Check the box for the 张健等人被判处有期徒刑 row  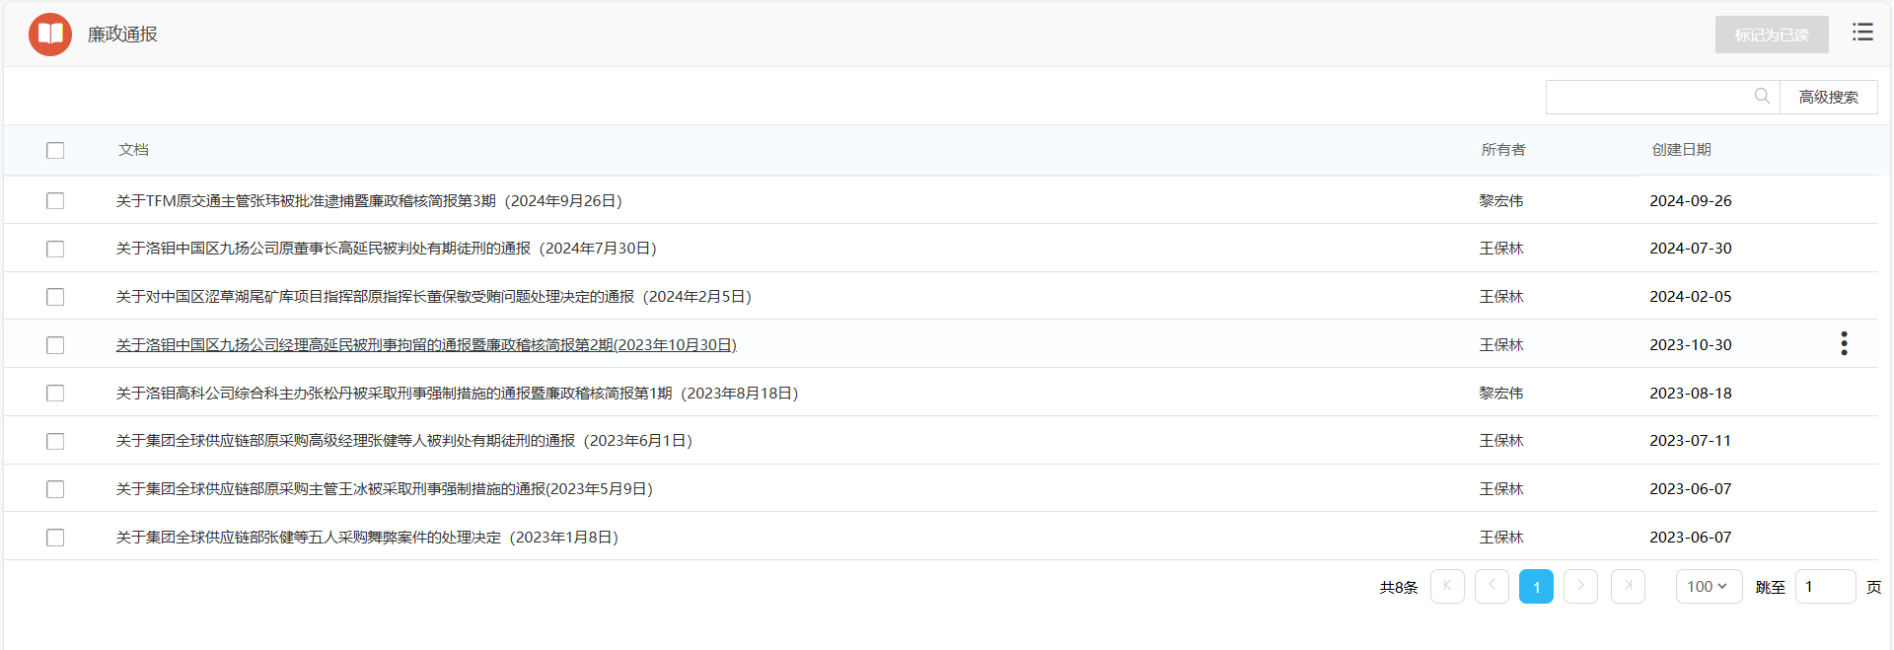point(55,441)
